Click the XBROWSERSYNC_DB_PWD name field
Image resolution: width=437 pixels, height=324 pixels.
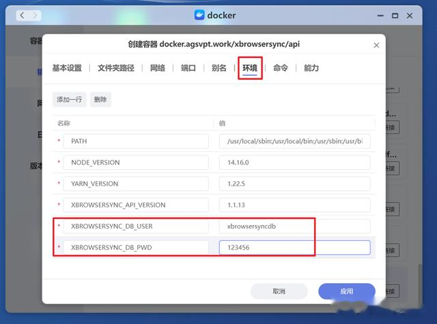136,248
